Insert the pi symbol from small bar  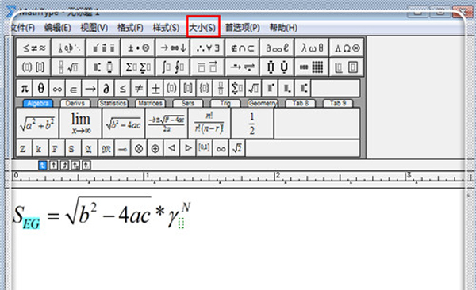click(25, 88)
